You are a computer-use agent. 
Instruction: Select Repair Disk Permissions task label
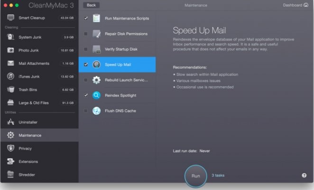[126, 34]
